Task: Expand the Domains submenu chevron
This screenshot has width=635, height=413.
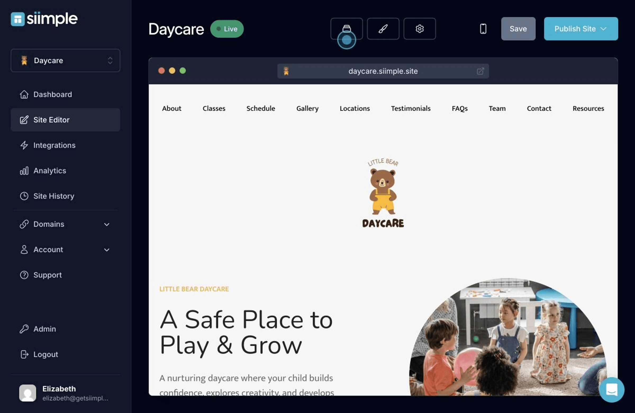Action: click(107, 224)
